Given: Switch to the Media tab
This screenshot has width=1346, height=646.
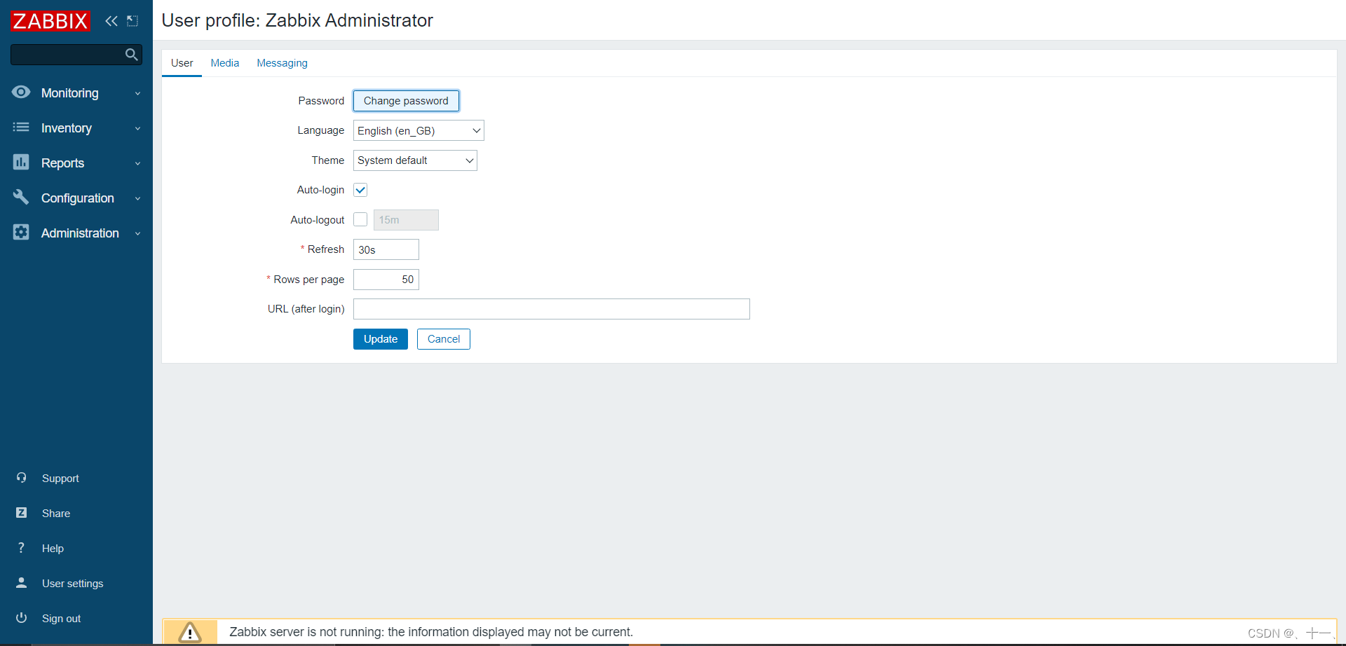Looking at the screenshot, I should coord(225,63).
